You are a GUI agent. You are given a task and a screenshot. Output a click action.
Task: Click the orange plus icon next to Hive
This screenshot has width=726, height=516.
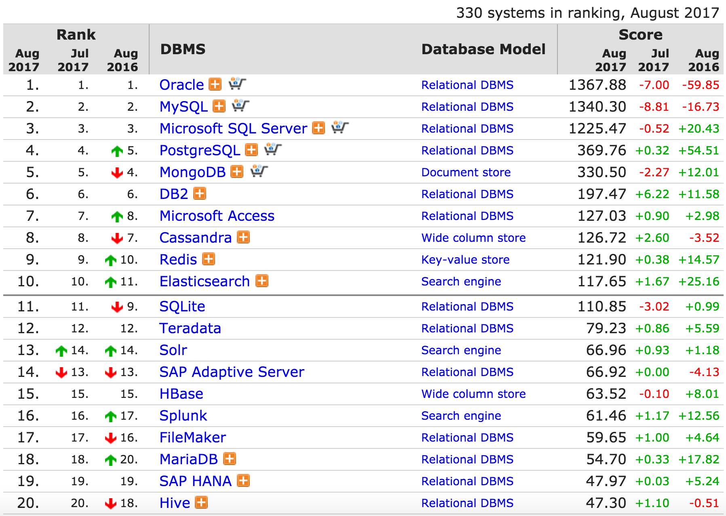click(x=201, y=502)
